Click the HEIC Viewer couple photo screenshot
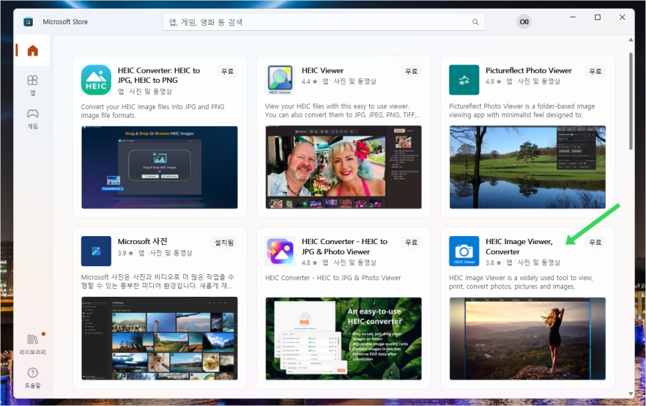The image size is (646, 406). coord(344,167)
